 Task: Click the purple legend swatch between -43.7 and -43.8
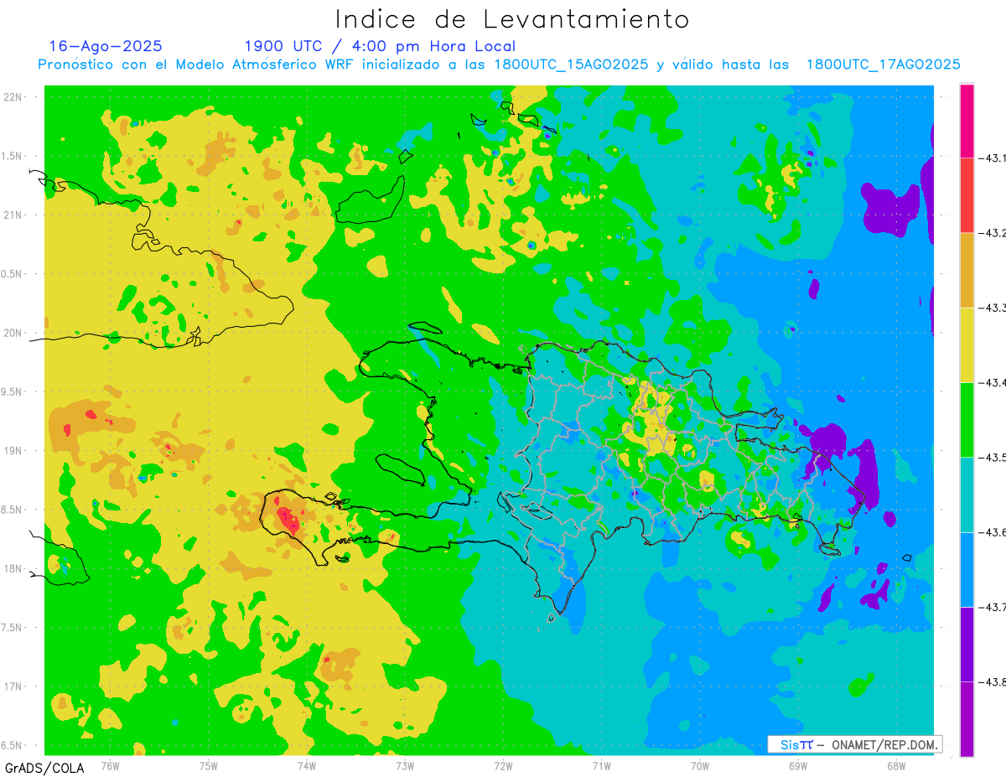(x=967, y=644)
